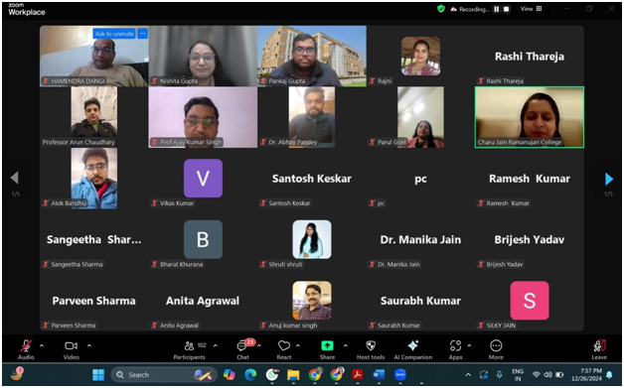This screenshot has height=388, width=624.
Task: Open the Participants panel
Action: click(x=190, y=350)
